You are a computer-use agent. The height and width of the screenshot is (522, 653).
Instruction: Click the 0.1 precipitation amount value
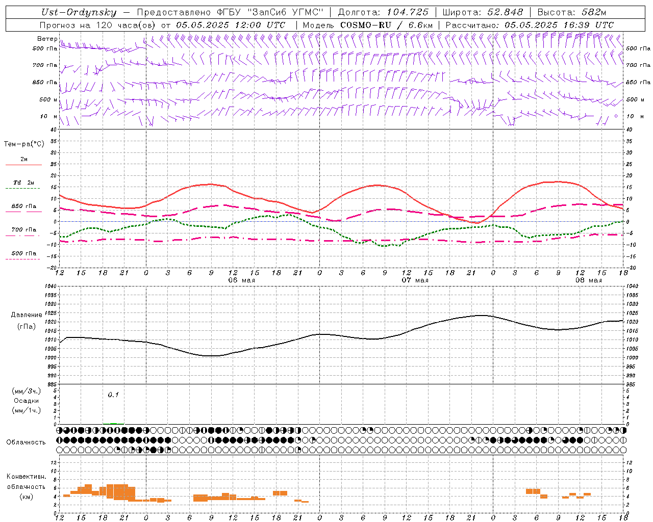coord(113,395)
